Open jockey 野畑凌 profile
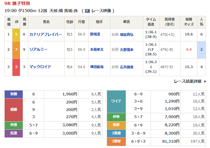 pos(96,34)
